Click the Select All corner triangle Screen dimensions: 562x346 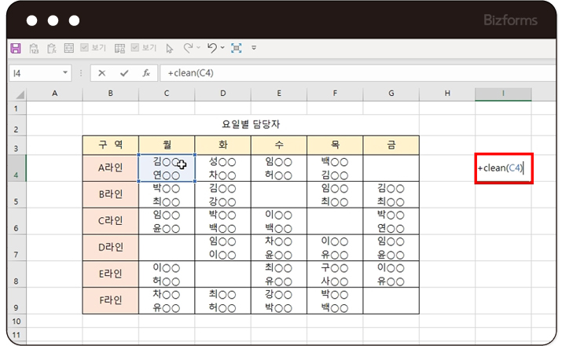tap(20, 94)
